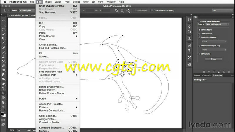Open path alignment options
The width and height of the screenshot is (235, 132).
(x=122, y=11)
